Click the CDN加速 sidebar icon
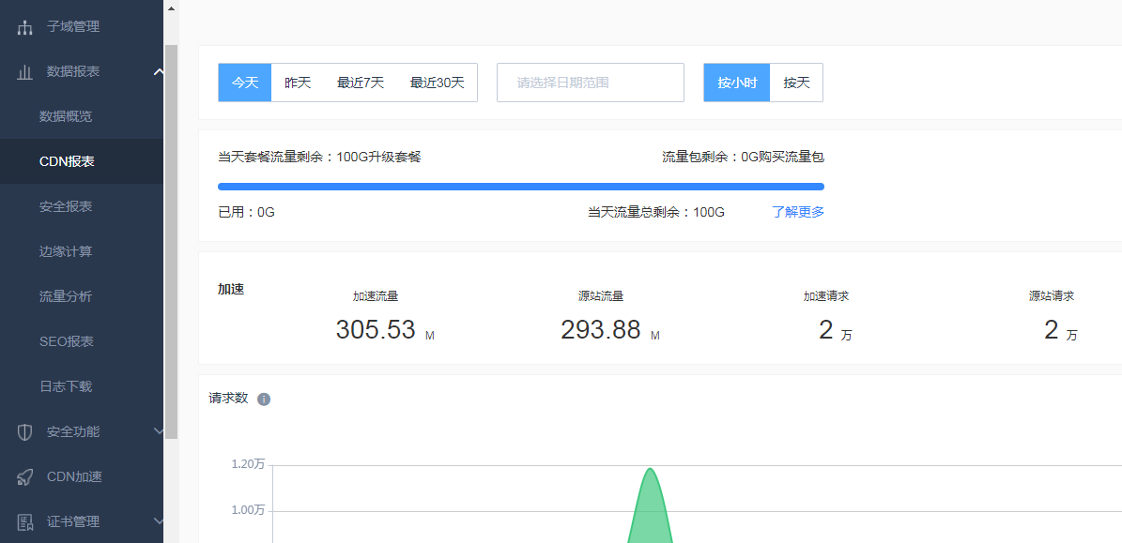 point(25,476)
